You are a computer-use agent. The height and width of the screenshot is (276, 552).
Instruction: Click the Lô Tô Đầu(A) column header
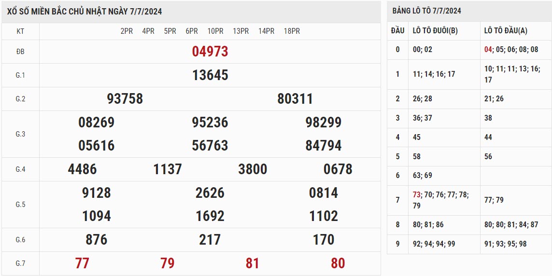tap(506, 31)
